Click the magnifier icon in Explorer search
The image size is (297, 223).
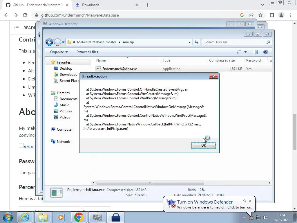point(268,42)
